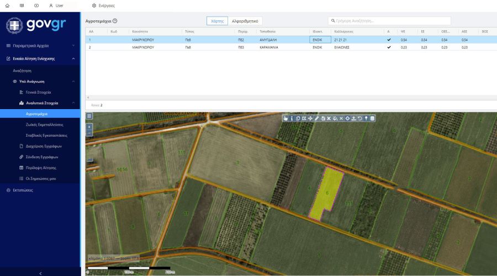Click the scissors cut tool on map toolbar
This screenshot has width=497, height=276.
[x=329, y=118]
